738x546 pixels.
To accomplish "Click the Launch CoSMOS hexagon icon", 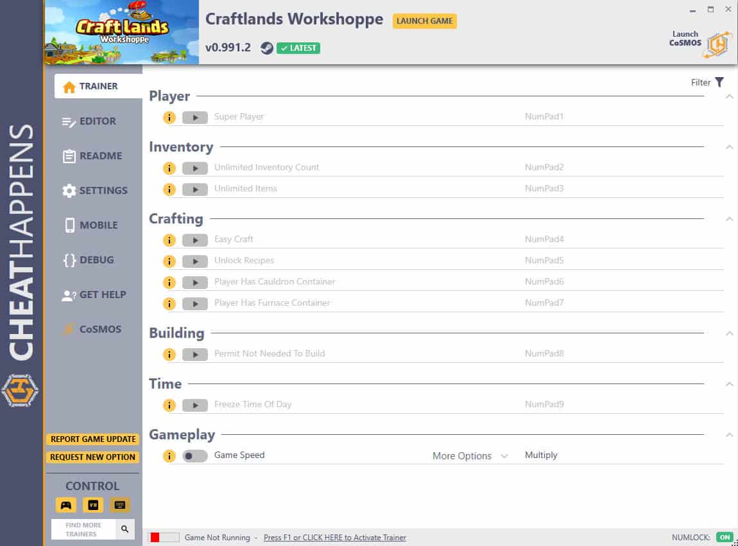I will (717, 45).
